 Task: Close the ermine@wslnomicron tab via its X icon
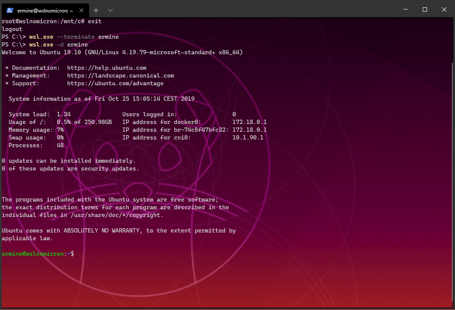point(81,10)
